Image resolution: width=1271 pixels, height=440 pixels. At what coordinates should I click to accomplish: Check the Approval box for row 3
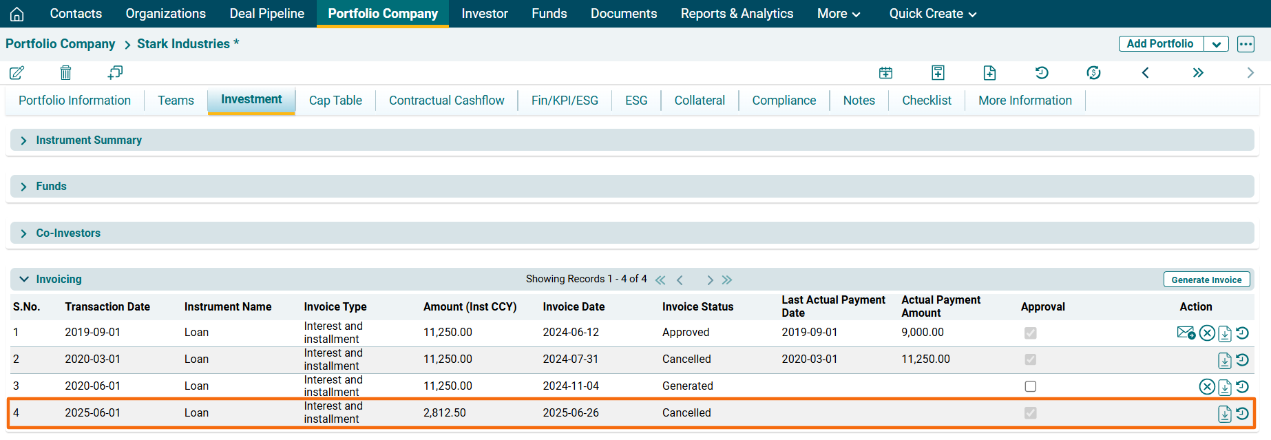[x=1030, y=386]
